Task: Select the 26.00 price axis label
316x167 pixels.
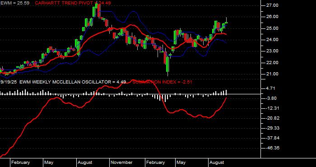Action: point(273,17)
